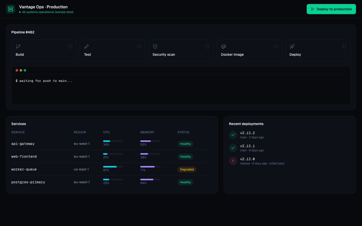Click the Test stage test-tube icon

click(x=87, y=46)
